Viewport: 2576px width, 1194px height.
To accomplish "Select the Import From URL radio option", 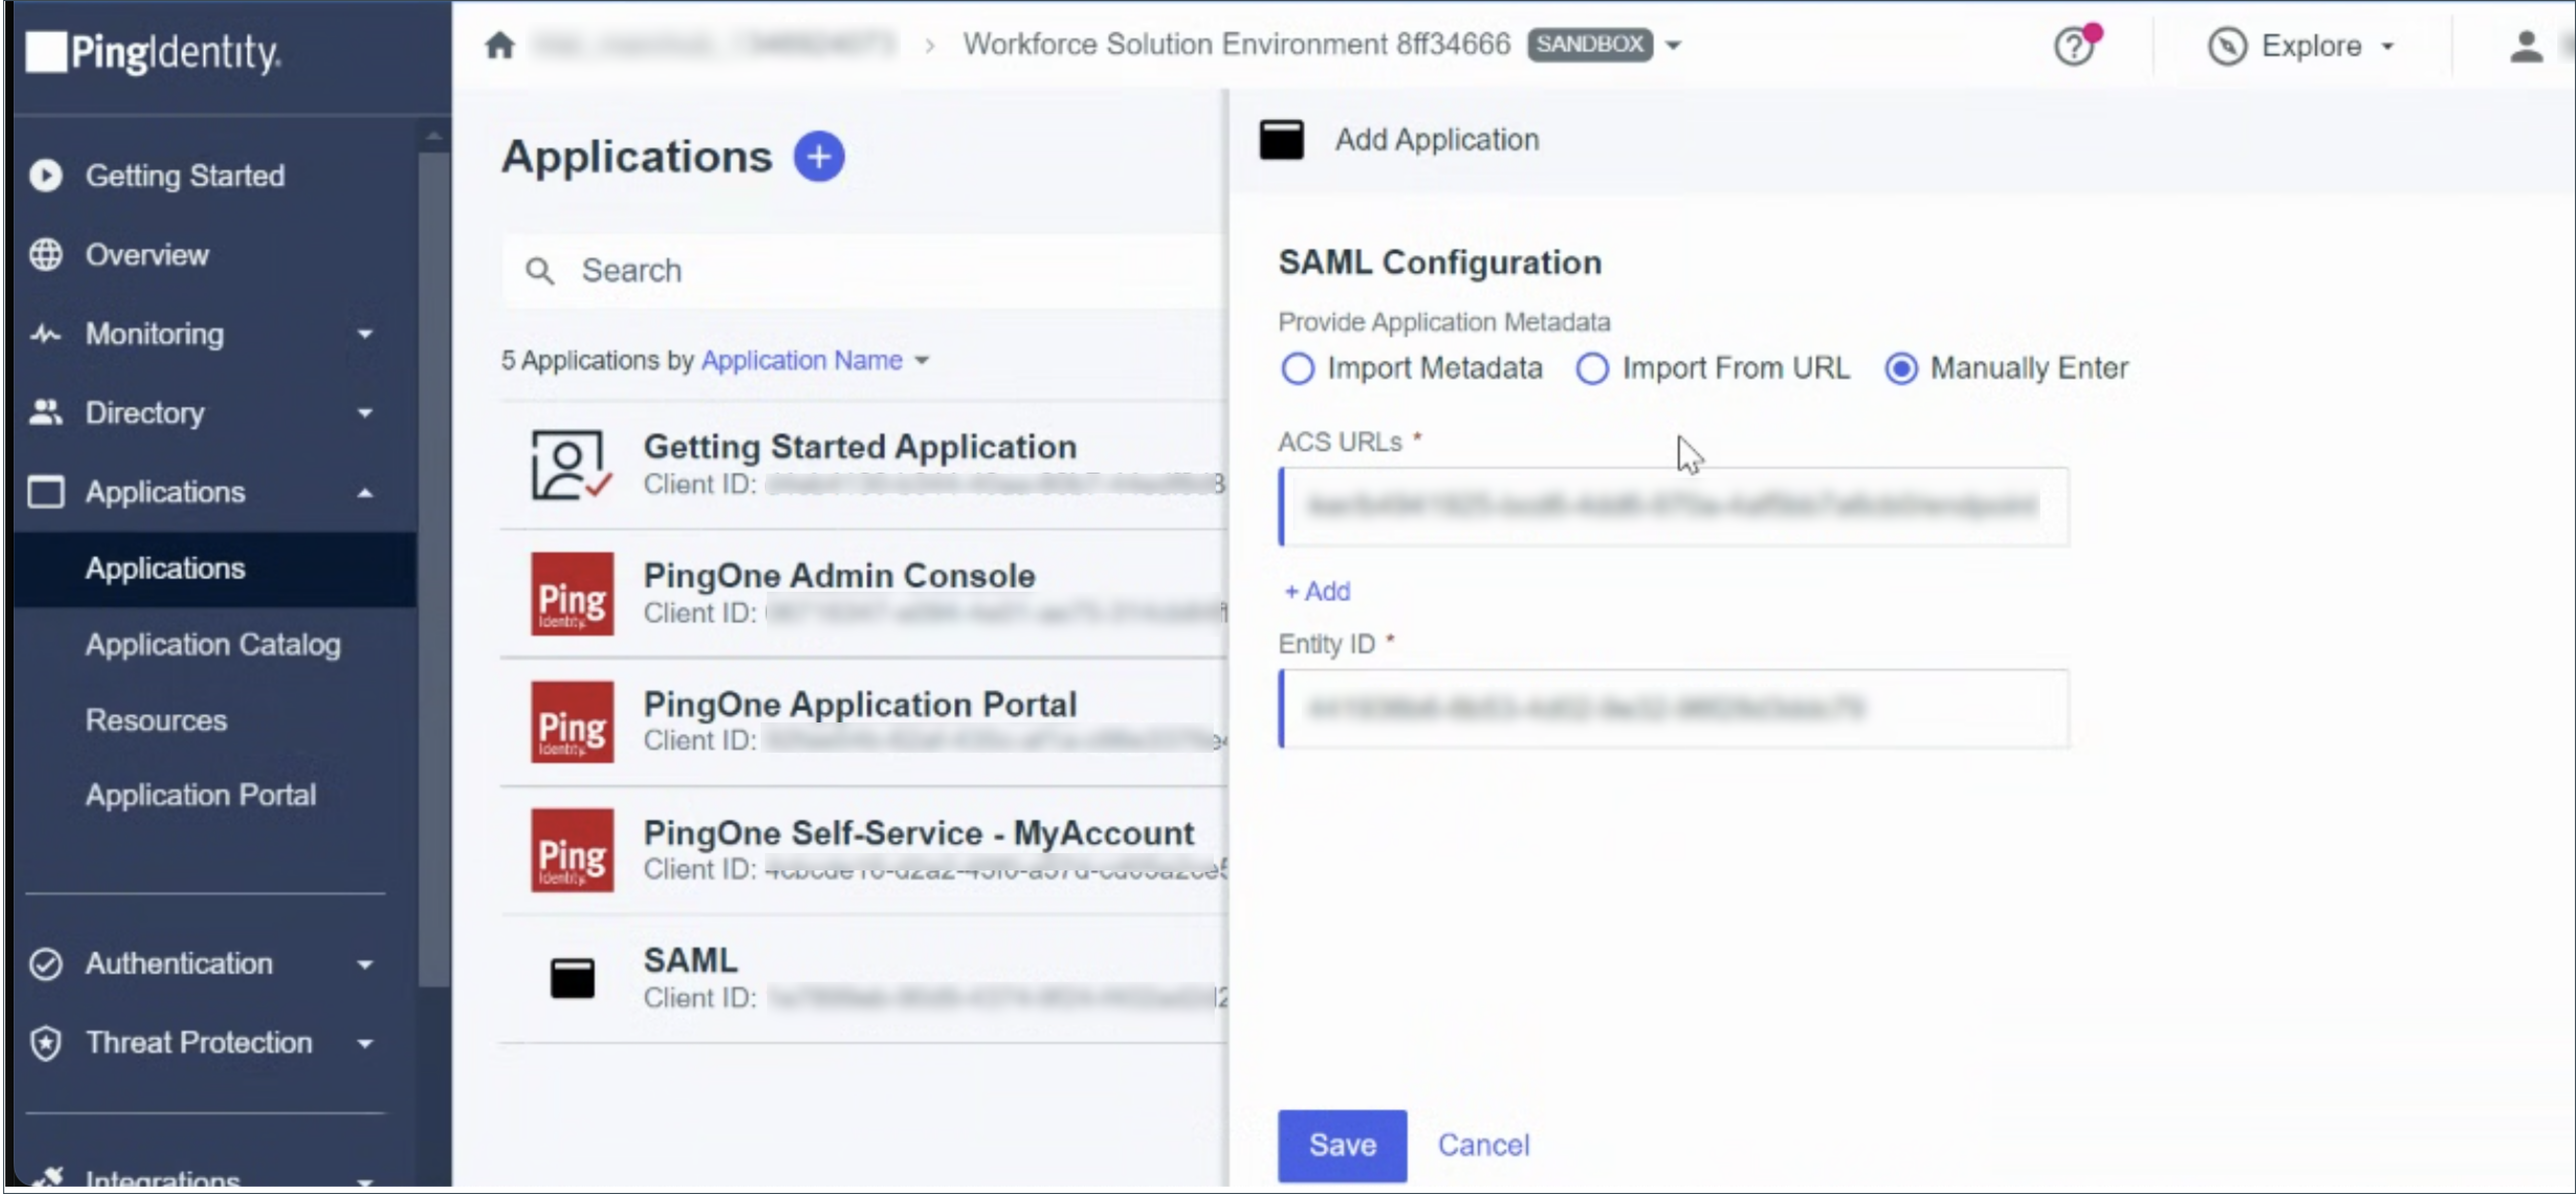I will 1592,369.
